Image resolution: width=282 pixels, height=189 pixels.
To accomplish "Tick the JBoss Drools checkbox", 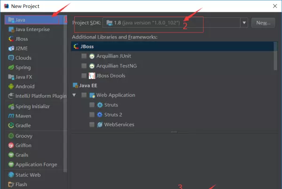I will (x=84, y=76).
